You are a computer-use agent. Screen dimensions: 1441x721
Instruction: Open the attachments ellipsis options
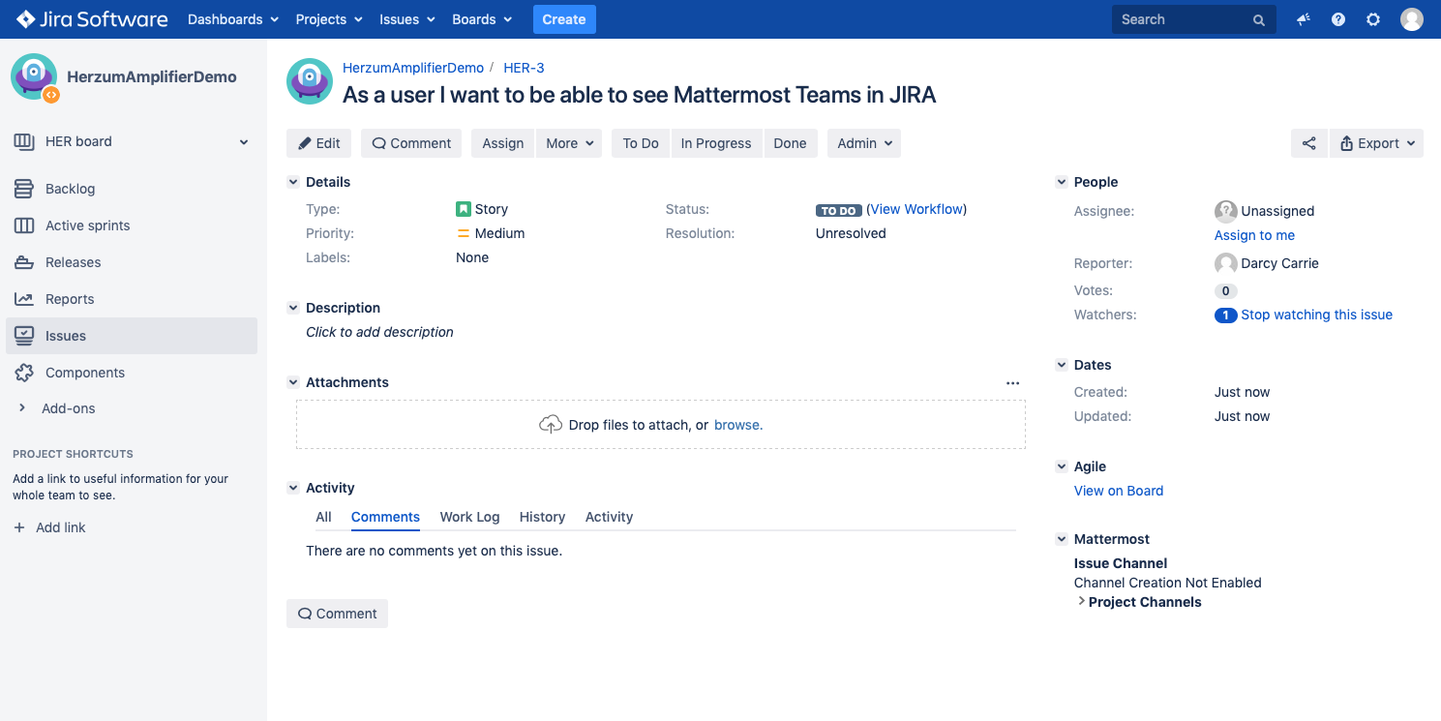pos(1012,383)
